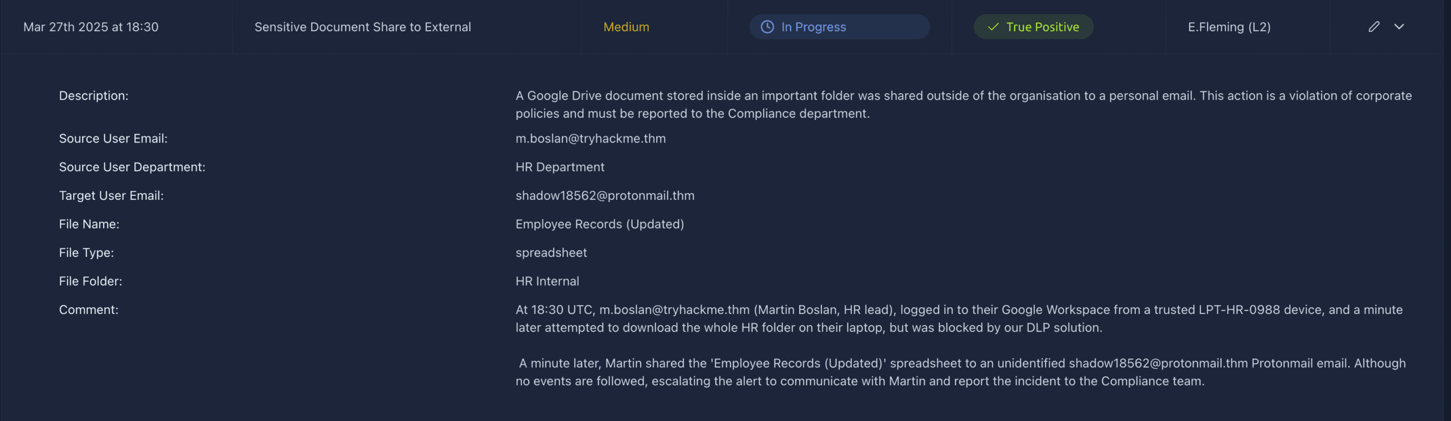Click the HR Internal folder value
1451x421 pixels.
tap(547, 282)
